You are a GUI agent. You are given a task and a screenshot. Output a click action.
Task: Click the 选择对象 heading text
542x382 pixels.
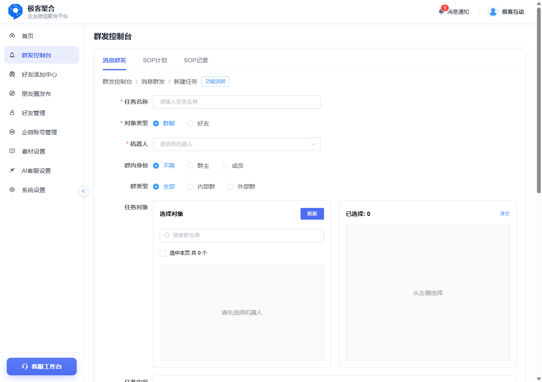pos(171,214)
